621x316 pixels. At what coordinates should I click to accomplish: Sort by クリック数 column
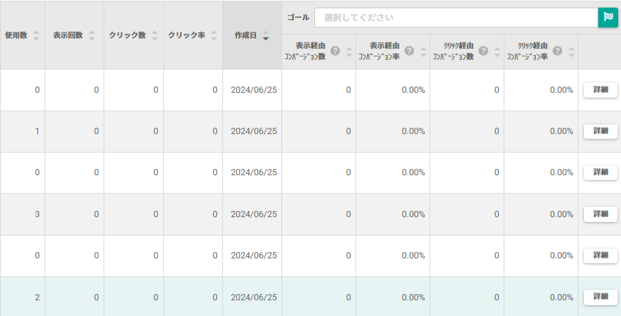tap(155, 35)
